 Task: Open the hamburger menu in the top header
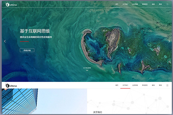click(x=168, y=5)
